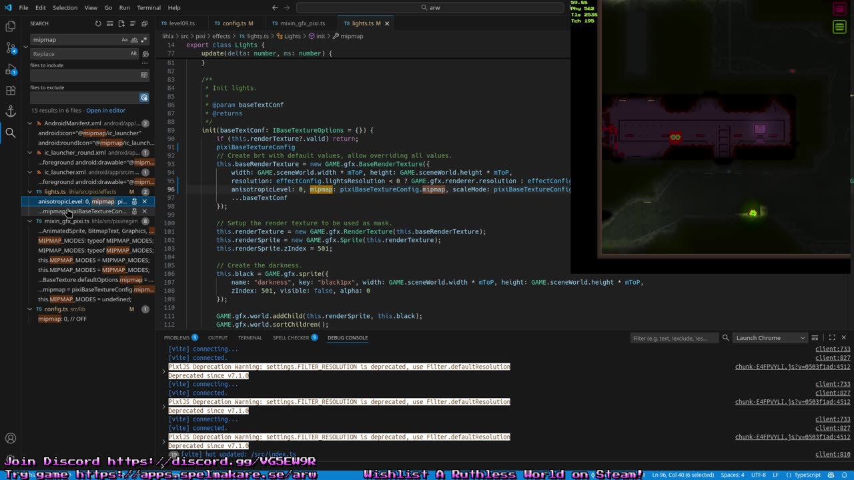Select the Search view icon
This screenshot has width=854, height=480.
click(11, 133)
